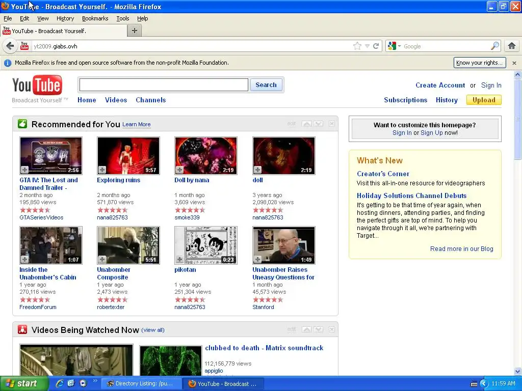This screenshot has width=522, height=391.
Task: Open clubbed to death Matrix soundtrack thumbnail
Action: pos(170,361)
